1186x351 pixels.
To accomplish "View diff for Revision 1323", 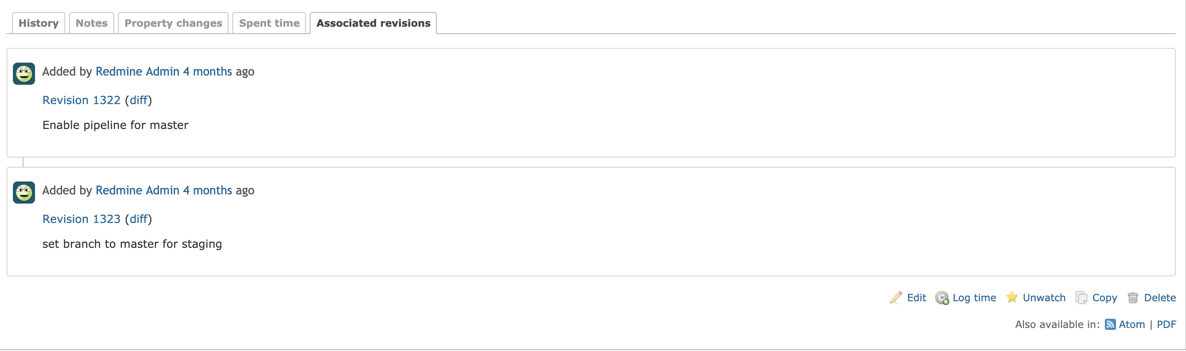I will [x=138, y=219].
